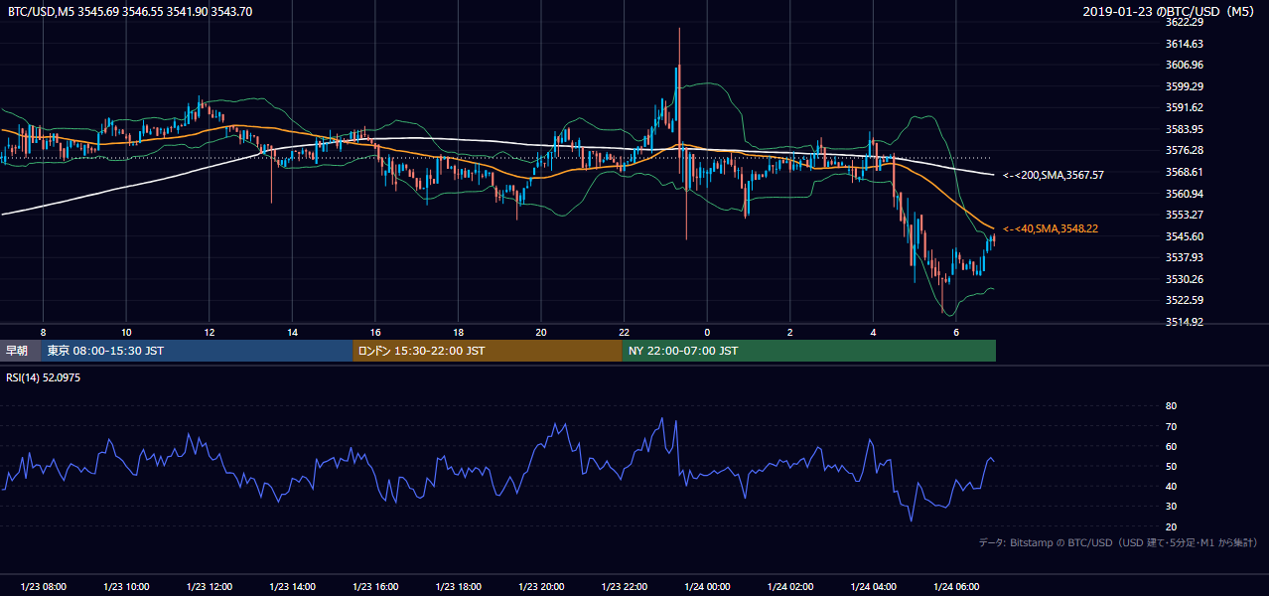Click the date label 1/23 10:00
The height and width of the screenshot is (596, 1269).
tap(126, 587)
